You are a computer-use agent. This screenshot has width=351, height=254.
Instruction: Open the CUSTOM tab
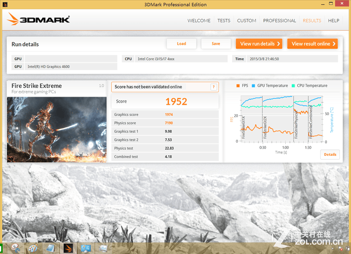[x=246, y=21]
